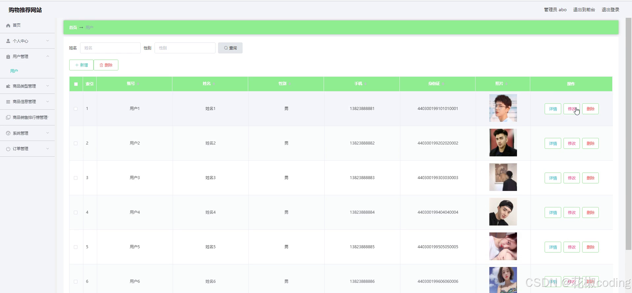
Task: Open the photo thumbnail of 用户3
Action: point(503,177)
